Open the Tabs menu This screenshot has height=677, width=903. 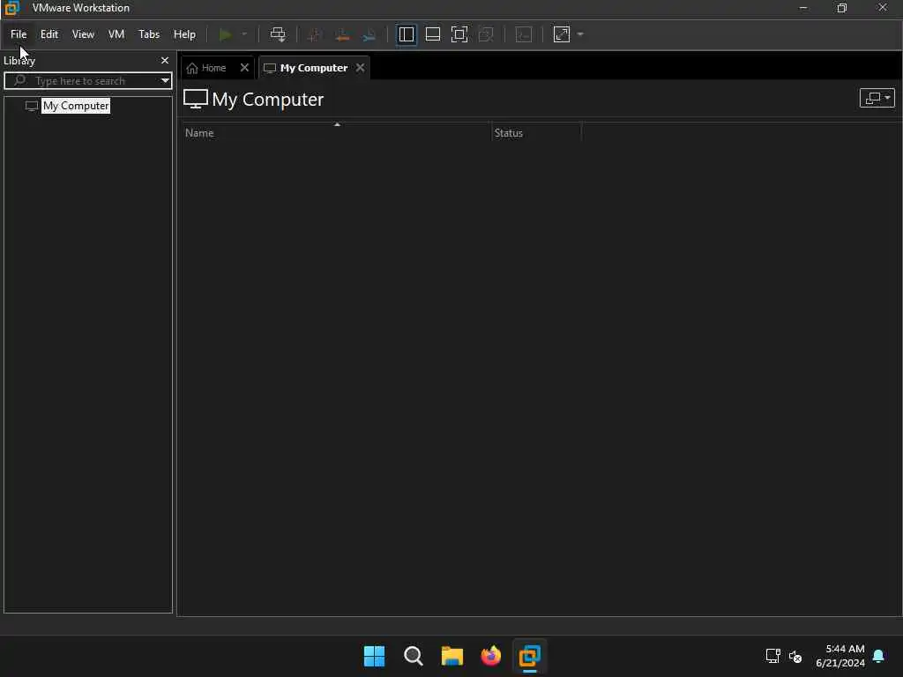pos(149,34)
